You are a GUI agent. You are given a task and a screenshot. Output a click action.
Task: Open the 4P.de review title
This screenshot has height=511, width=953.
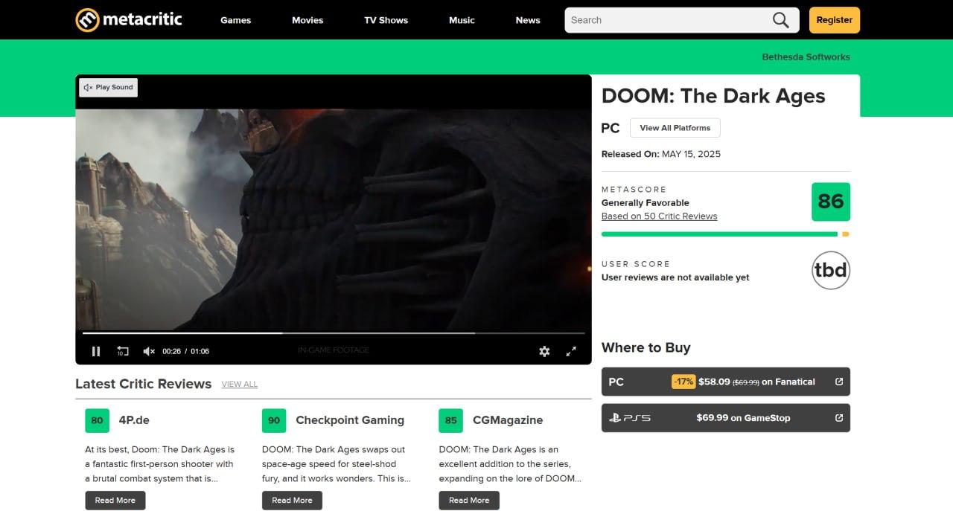[134, 420]
